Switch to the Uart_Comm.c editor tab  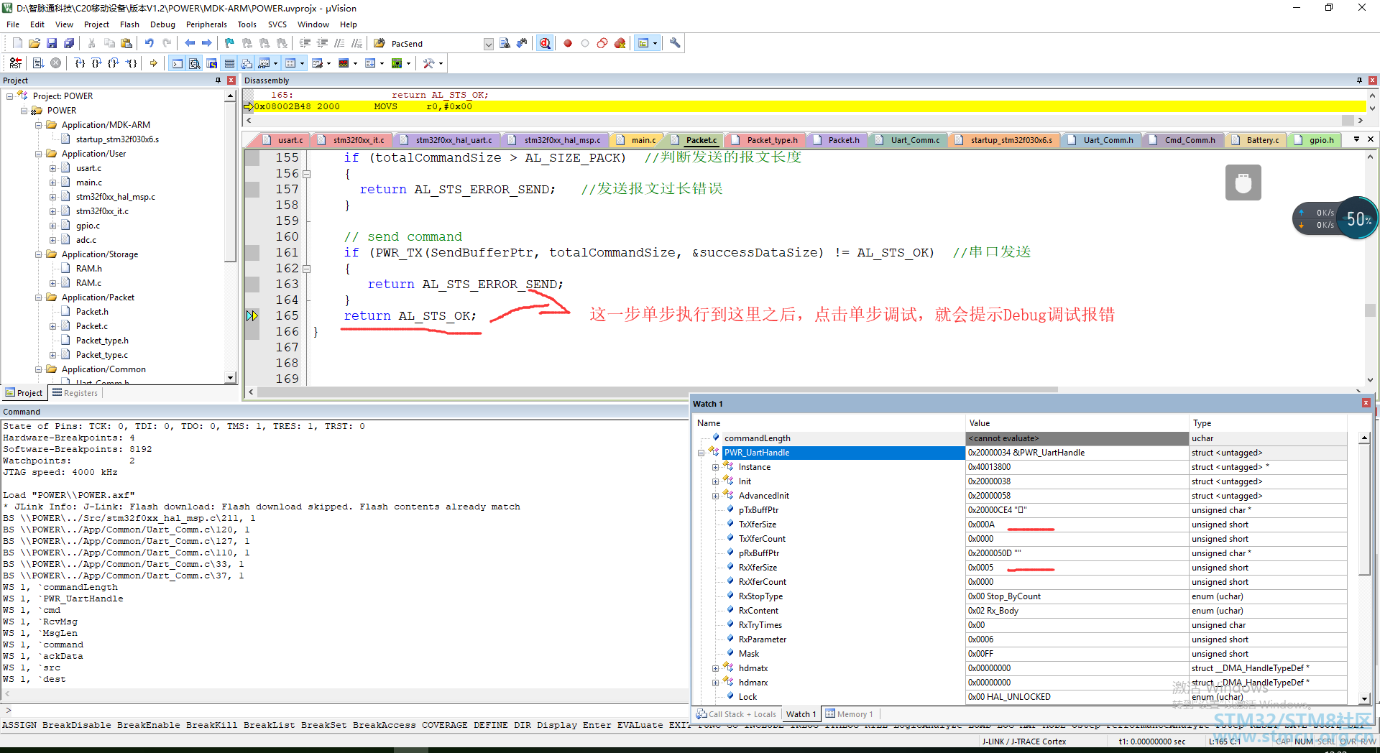[x=909, y=140]
